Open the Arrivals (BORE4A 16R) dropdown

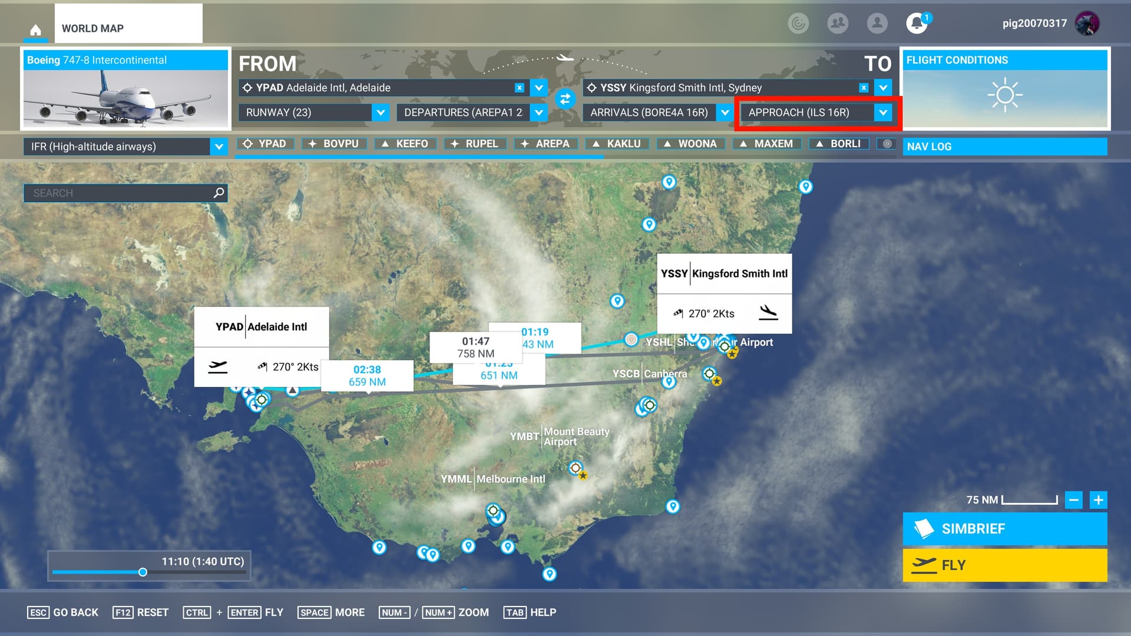(725, 112)
